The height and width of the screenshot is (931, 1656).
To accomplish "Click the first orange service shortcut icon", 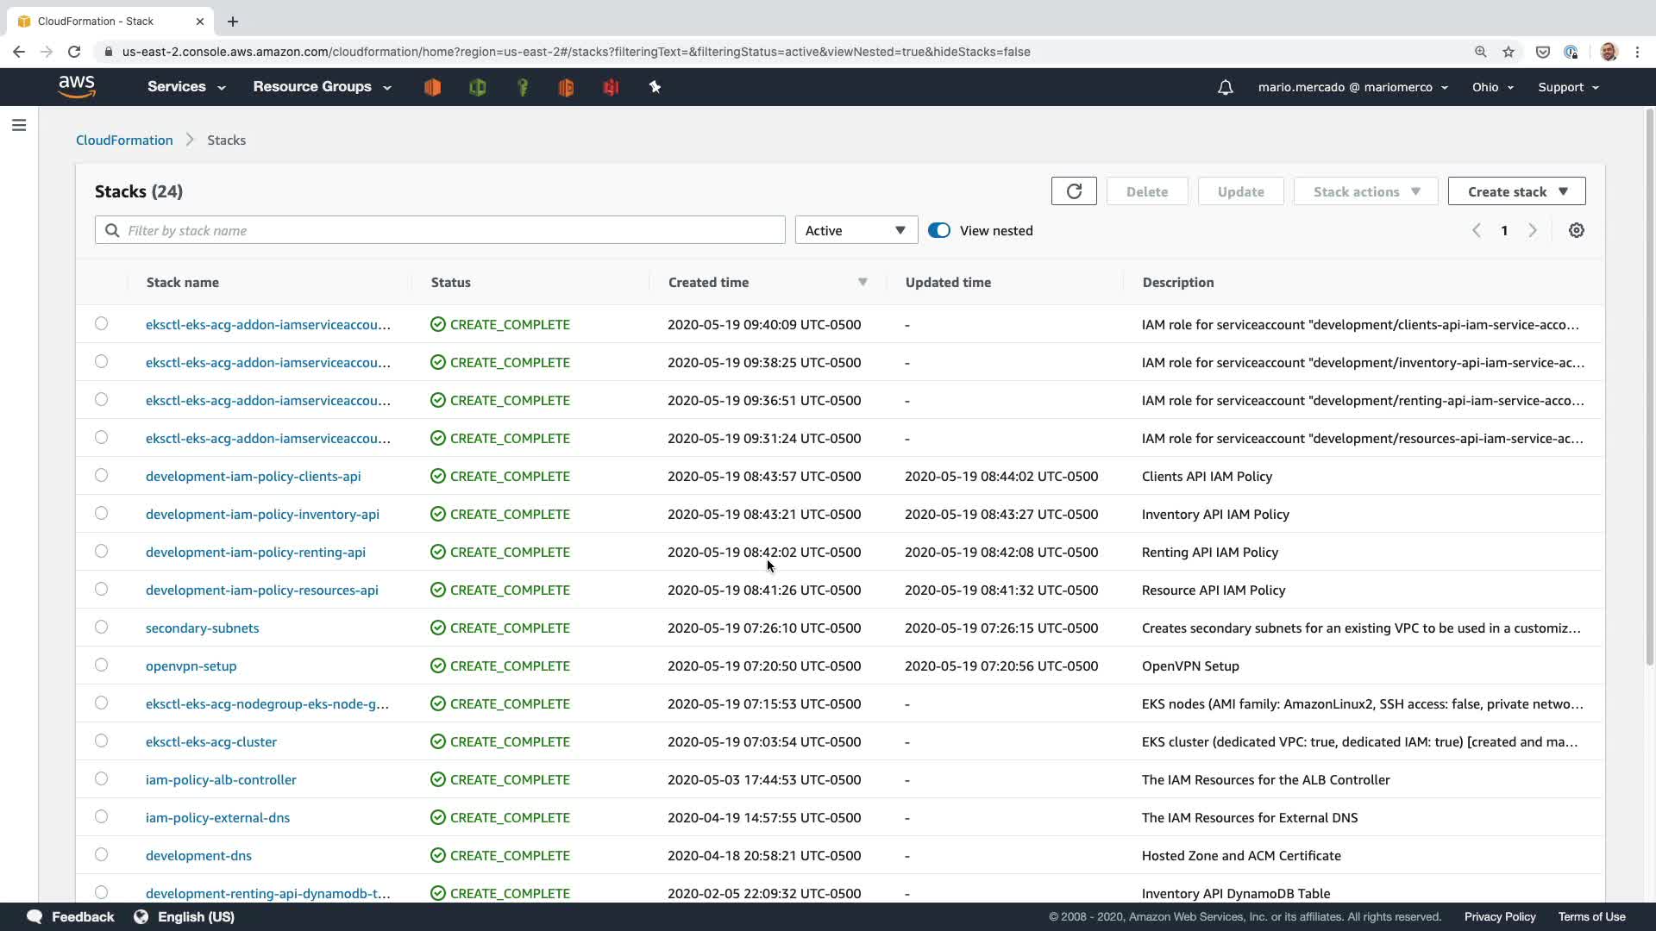I will pyautogui.click(x=432, y=87).
